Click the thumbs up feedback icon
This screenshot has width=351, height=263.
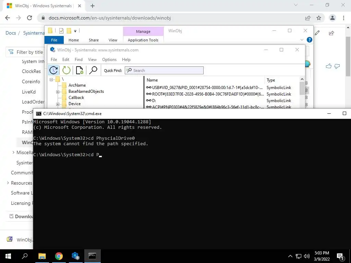(x=329, y=66)
